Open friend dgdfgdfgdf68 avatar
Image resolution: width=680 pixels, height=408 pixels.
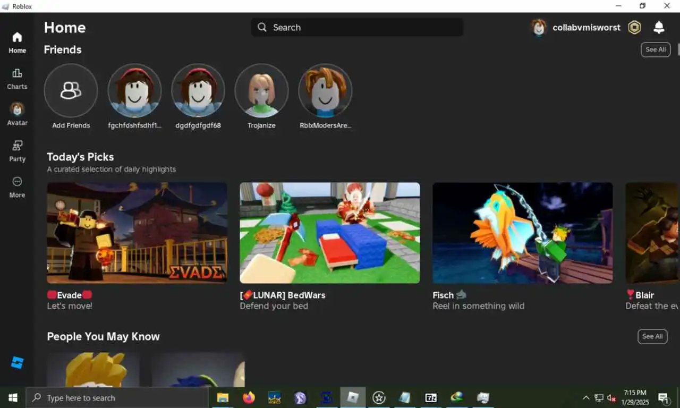pos(198,90)
